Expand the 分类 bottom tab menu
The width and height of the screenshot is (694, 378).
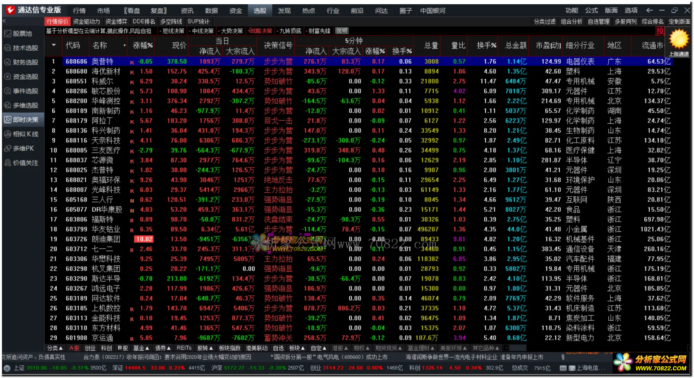pyautogui.click(x=55, y=348)
